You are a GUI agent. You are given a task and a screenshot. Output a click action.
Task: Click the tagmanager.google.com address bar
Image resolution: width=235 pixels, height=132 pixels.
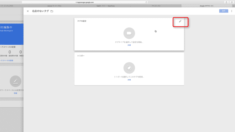85,2
